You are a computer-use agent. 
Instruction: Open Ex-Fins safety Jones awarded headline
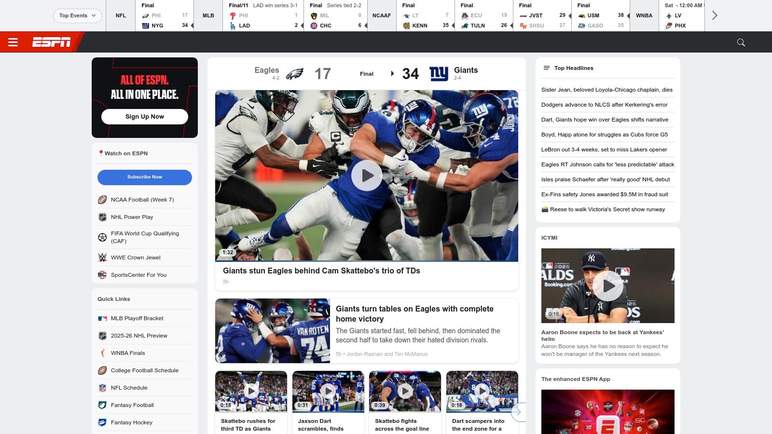tap(605, 194)
